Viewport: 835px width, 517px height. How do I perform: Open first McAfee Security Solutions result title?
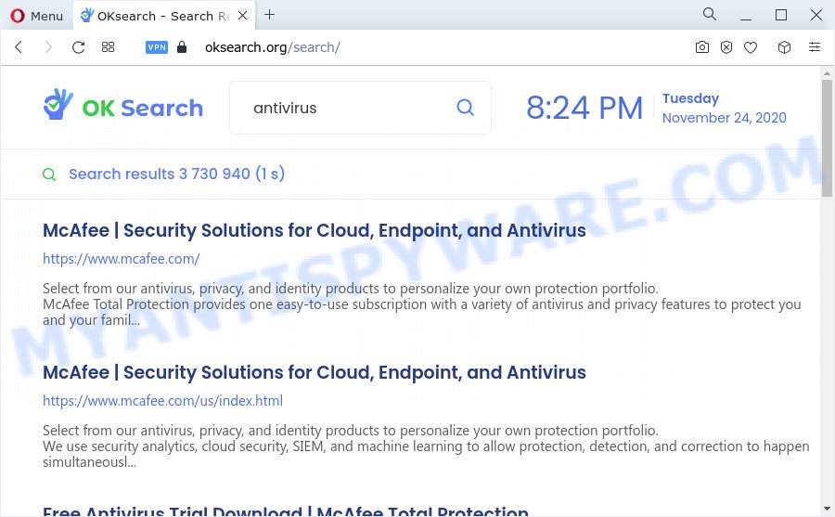[x=315, y=230]
